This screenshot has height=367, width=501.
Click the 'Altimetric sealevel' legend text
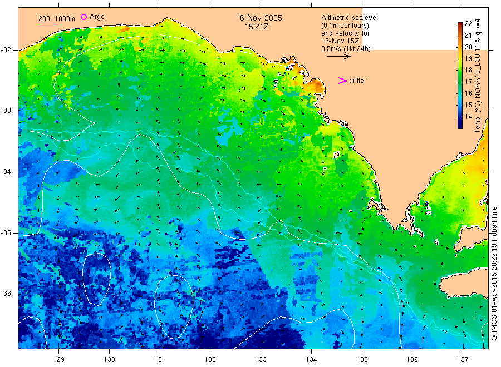[350, 18]
